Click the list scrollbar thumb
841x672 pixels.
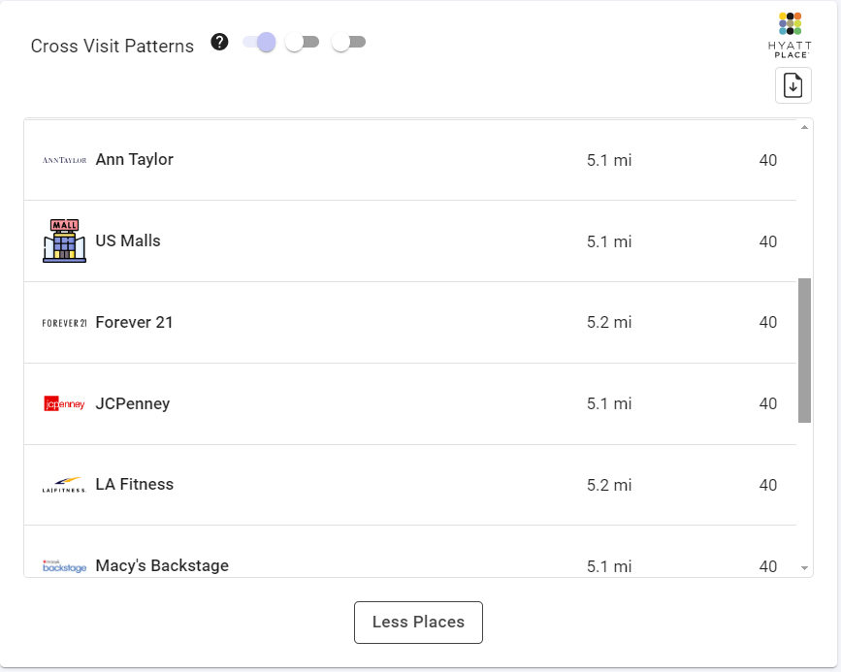pyautogui.click(x=804, y=349)
